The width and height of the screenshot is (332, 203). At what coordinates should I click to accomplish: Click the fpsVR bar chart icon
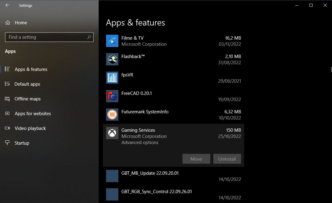[112, 78]
